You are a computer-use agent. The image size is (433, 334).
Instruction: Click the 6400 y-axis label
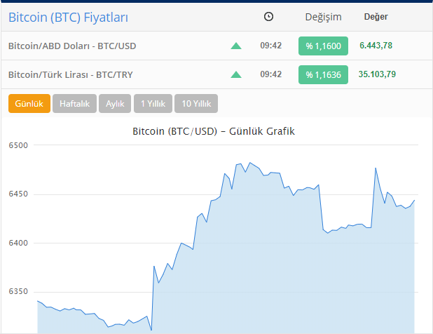[x=18, y=243]
